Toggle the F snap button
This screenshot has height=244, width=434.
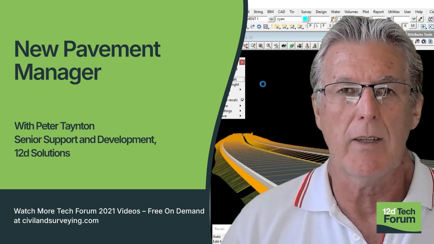pos(324,26)
